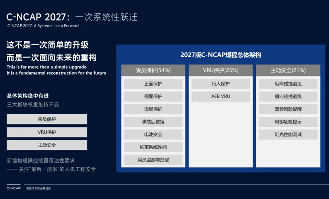
Task: Select "It is a fundamental reconstruction for the future"
Action: pos(56,73)
